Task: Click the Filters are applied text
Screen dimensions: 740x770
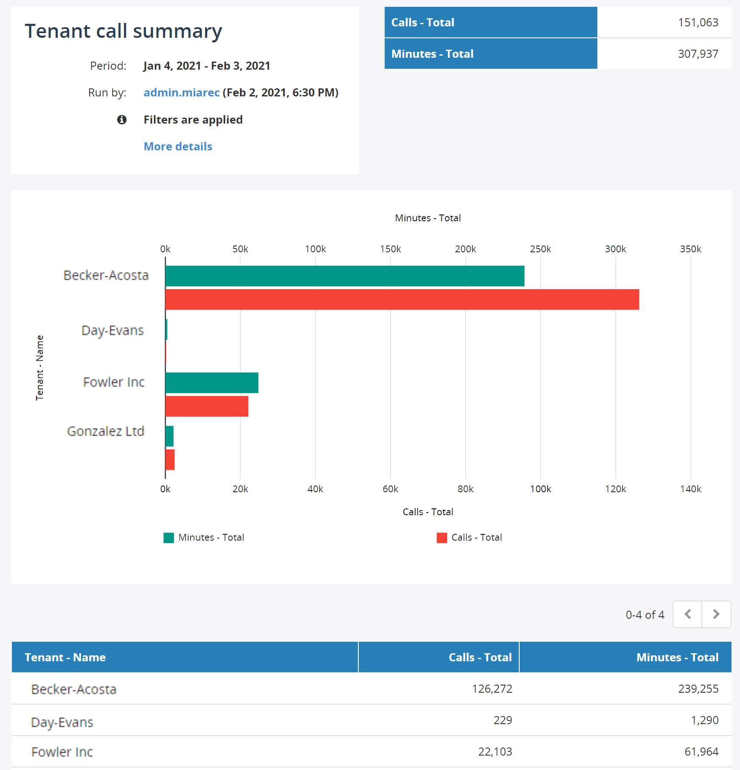Action: click(193, 120)
